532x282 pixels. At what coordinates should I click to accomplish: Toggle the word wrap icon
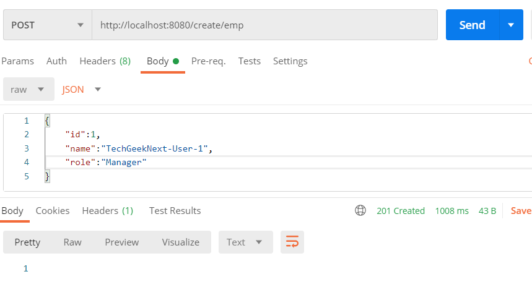point(292,242)
